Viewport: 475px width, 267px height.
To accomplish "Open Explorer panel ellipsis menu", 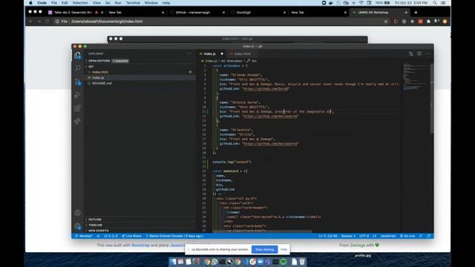I will [x=190, y=53].
